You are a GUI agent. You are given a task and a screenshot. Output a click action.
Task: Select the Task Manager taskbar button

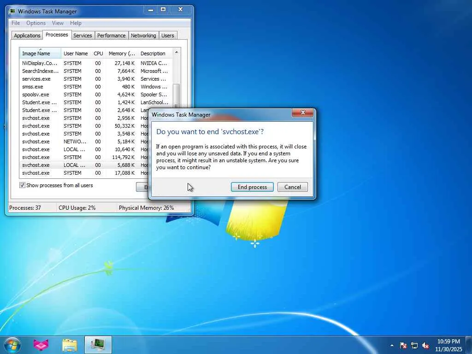pyautogui.click(x=98, y=345)
